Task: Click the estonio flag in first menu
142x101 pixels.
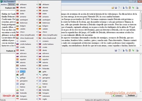Action: point(17,63)
